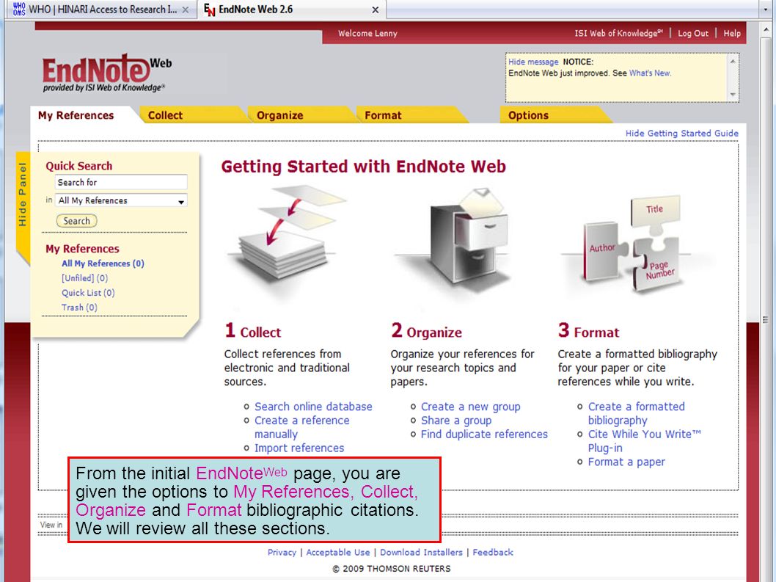Click the Hide message link
This screenshot has width=776, height=582.
[x=533, y=62]
